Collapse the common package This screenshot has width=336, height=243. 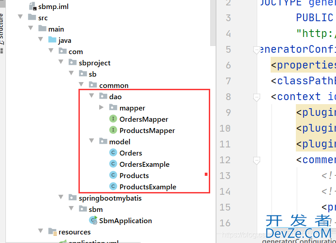click(82, 84)
